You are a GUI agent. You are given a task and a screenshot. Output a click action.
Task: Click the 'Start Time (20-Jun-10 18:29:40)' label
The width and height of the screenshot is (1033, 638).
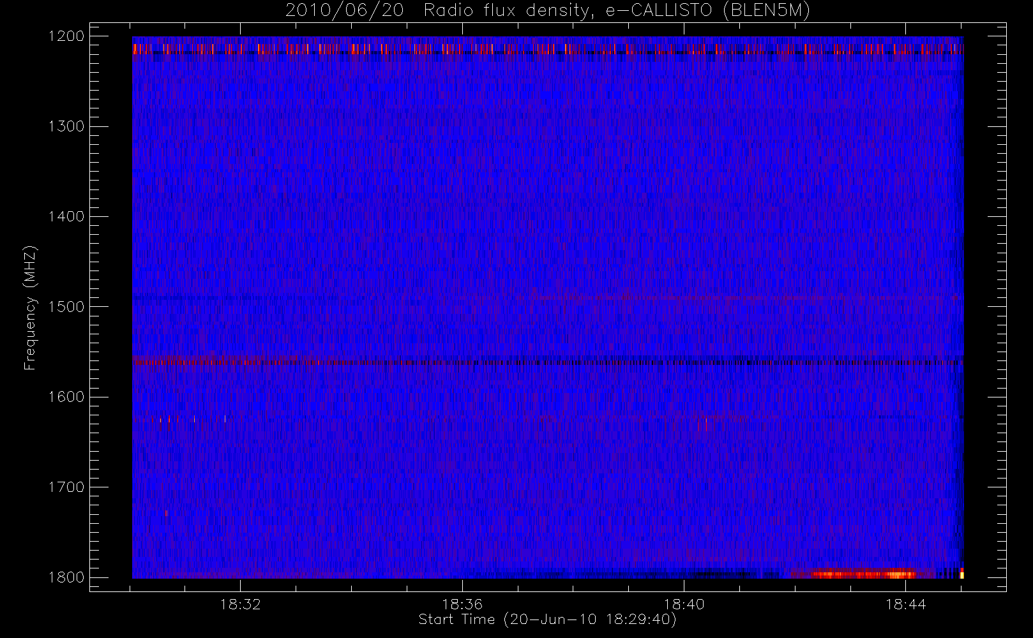click(547, 619)
